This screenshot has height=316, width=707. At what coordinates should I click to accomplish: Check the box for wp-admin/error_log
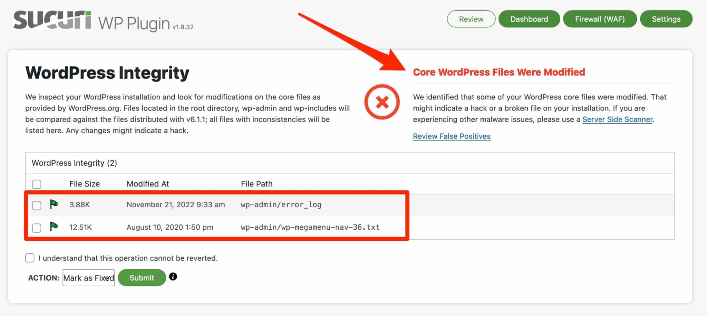37,205
